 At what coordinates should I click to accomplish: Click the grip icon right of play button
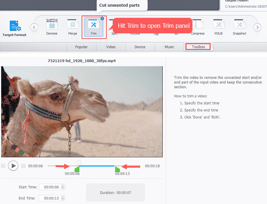tap(23, 166)
